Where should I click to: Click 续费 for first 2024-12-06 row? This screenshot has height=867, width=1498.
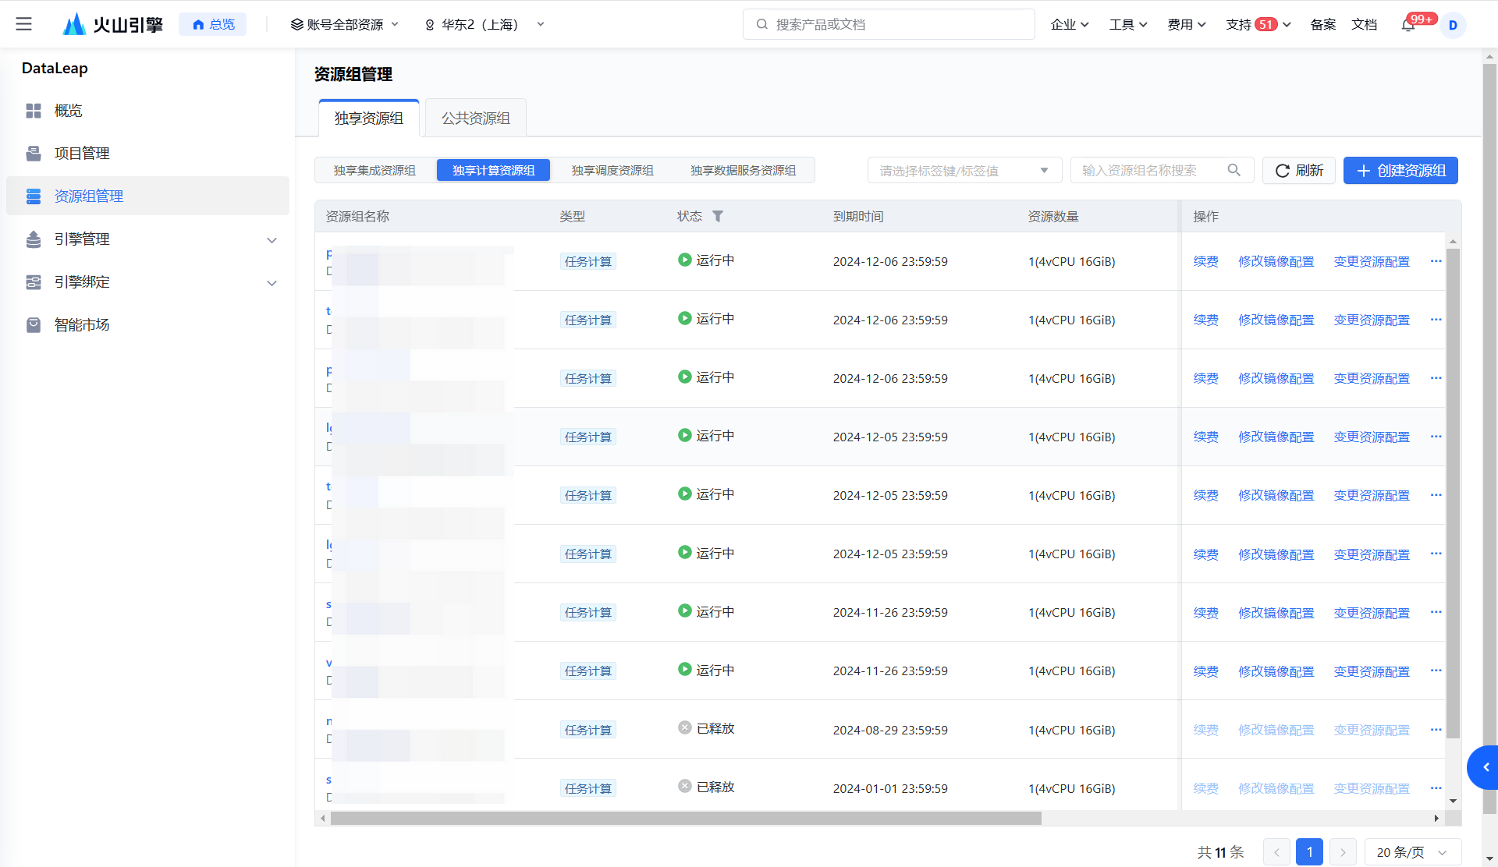pos(1205,261)
